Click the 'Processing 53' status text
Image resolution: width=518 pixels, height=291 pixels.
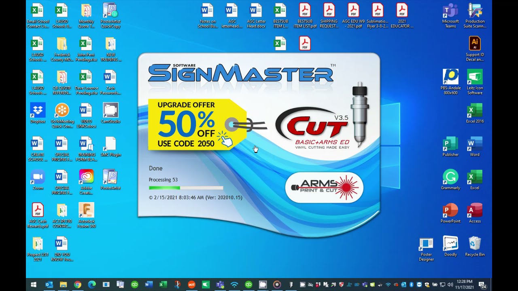pos(163,180)
